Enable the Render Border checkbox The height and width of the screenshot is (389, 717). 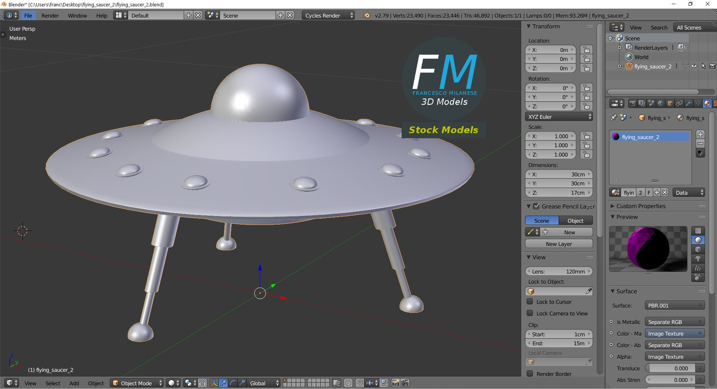(530, 374)
